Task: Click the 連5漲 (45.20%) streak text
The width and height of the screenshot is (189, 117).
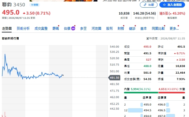Action: point(172,13)
